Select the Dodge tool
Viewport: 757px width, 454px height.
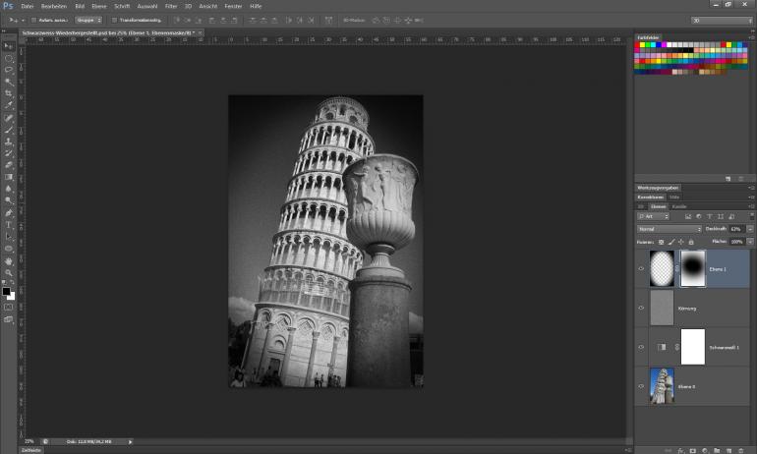pos(8,200)
